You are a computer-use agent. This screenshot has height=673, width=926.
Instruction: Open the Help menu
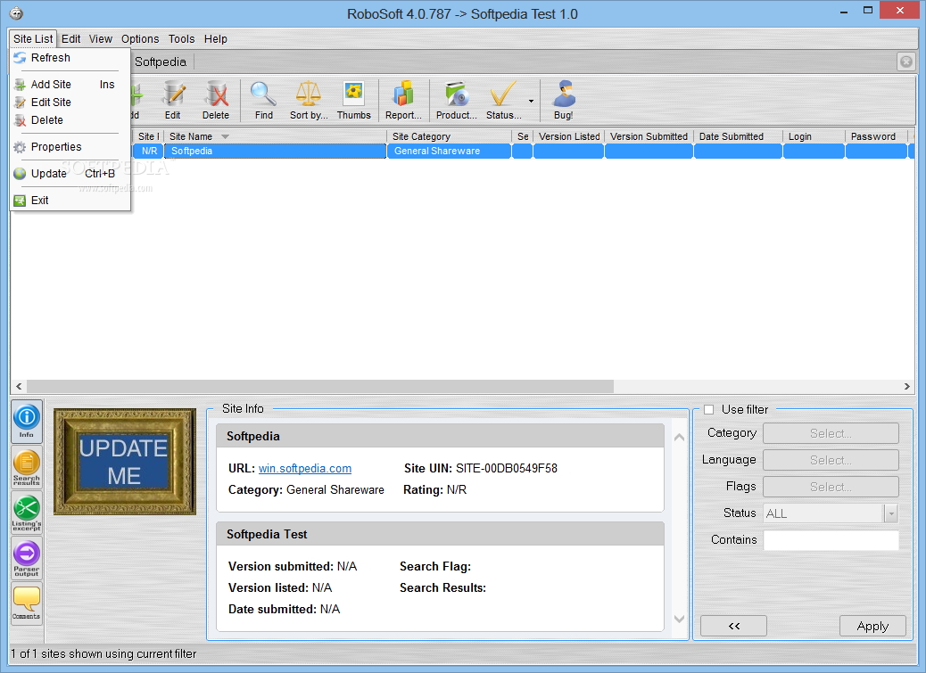216,39
